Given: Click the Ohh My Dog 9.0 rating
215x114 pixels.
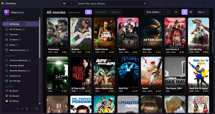Looking at the screenshot, I should coord(205,52).
